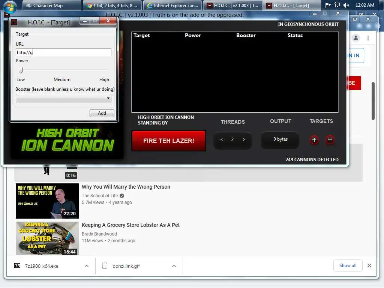Open bonzi.link.gif download item

(x=126, y=266)
